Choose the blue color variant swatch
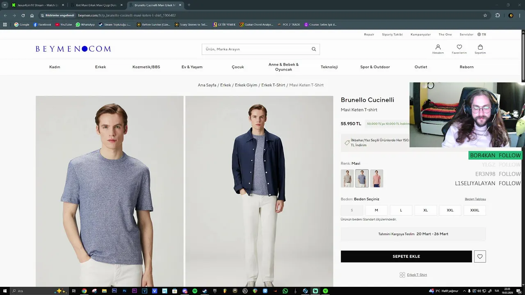Screen dimensions: 525x295 tap(362, 179)
